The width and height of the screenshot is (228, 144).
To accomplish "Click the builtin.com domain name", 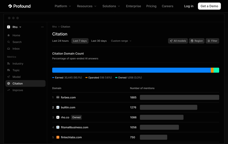I will tap(68, 108).
